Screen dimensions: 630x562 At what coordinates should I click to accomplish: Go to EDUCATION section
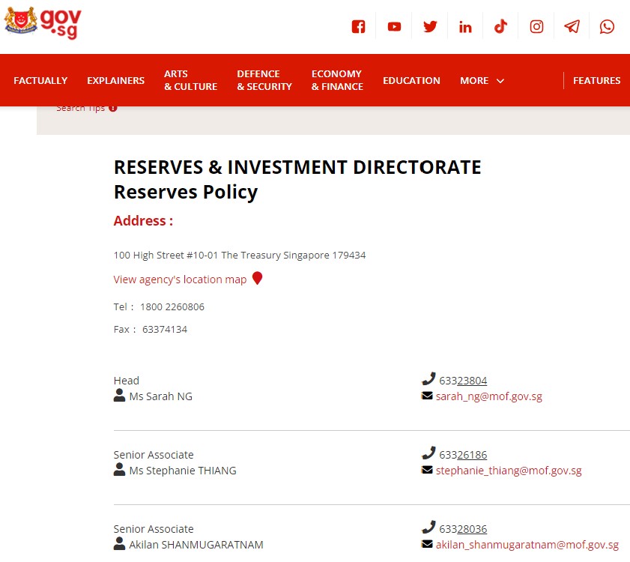(411, 80)
